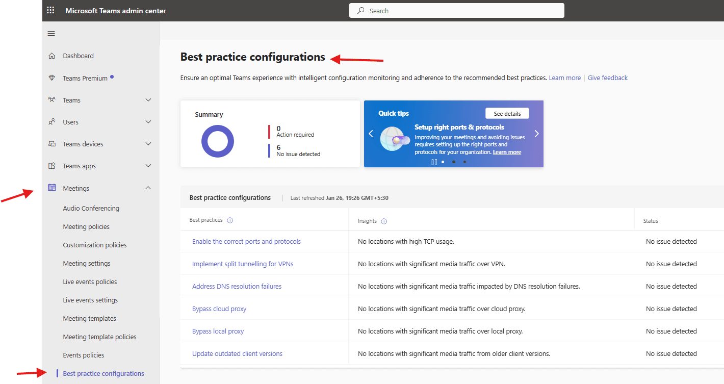Collapse the navigation with the hamburger icon
The image size is (724, 384).
(x=51, y=33)
